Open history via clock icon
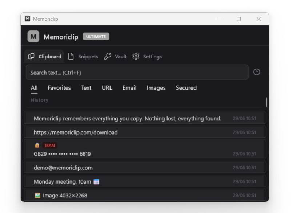The width and height of the screenshot is (293, 213). click(257, 72)
